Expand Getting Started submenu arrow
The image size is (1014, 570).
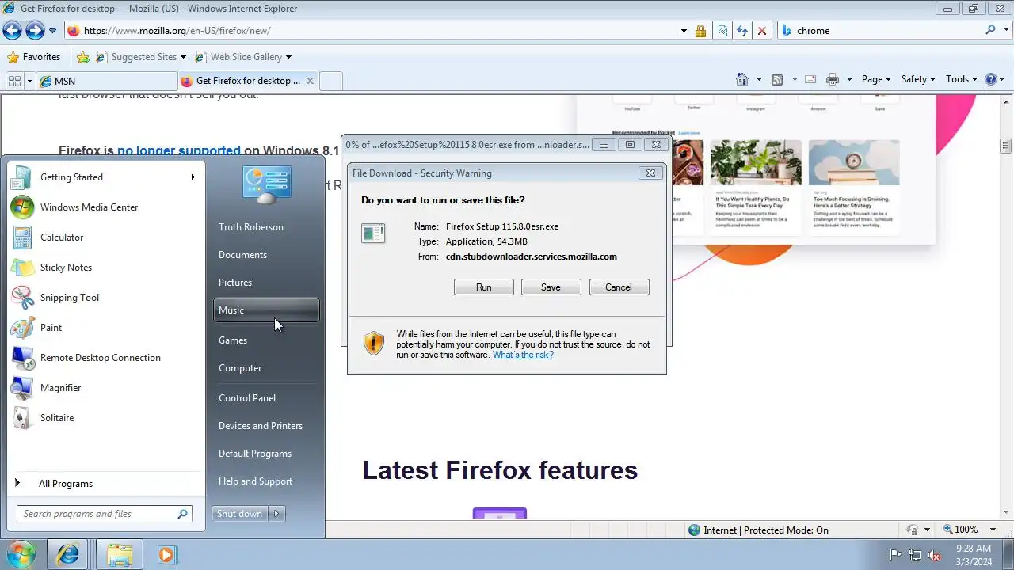tap(193, 177)
